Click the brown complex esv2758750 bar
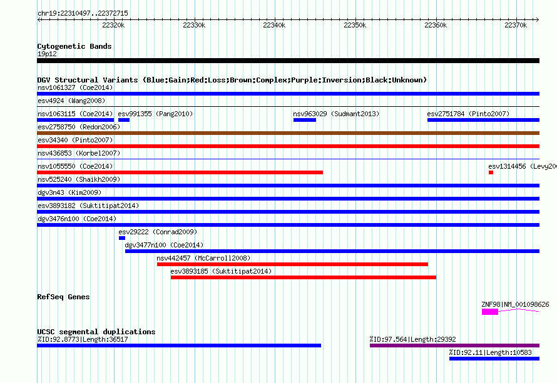This screenshot has height=383, width=557. coord(288,133)
